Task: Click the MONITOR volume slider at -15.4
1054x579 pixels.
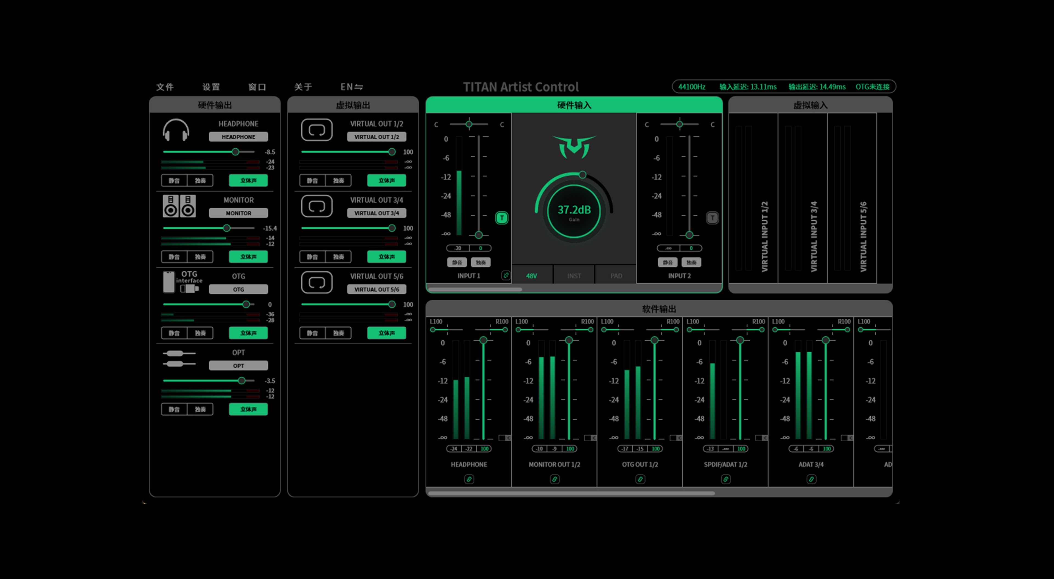Action: coord(209,228)
